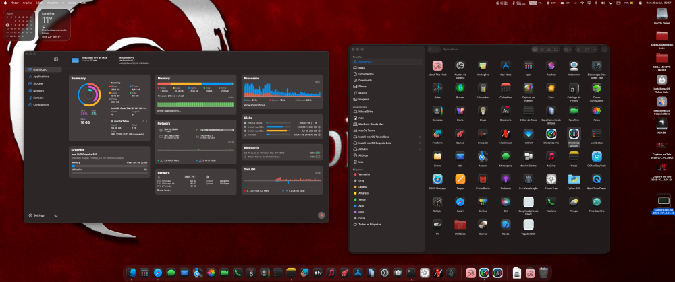Open OCAuxiliaryTools app icon
Viewport: 675px width, 282px height.
(x=597, y=156)
